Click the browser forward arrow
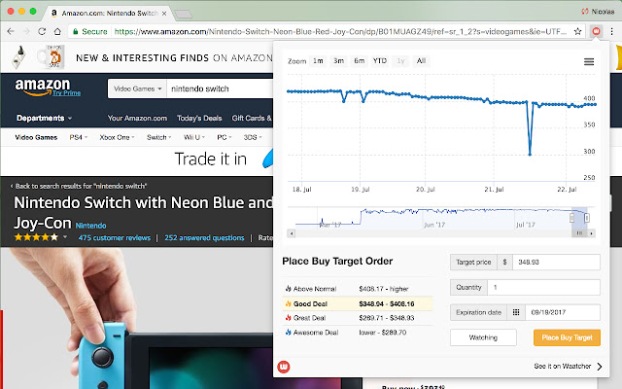The width and height of the screenshot is (622, 389). pyautogui.click(x=26, y=31)
